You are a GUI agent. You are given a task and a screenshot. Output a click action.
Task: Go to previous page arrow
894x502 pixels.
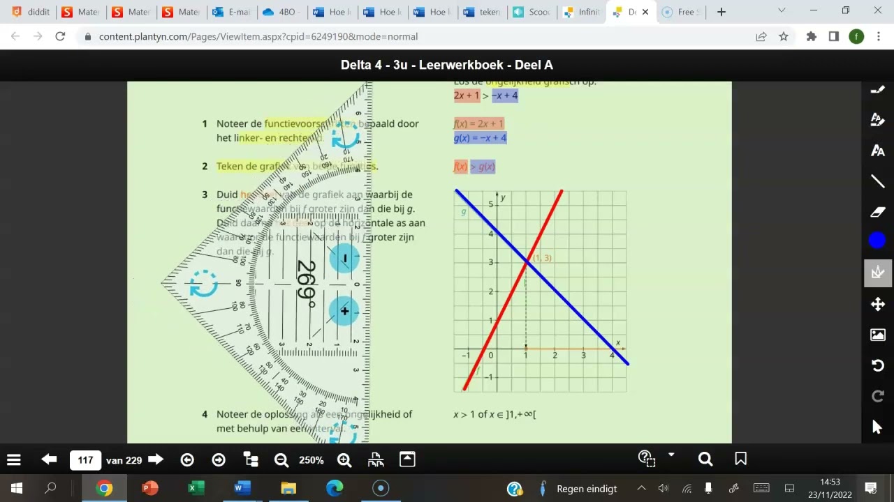[x=49, y=459]
